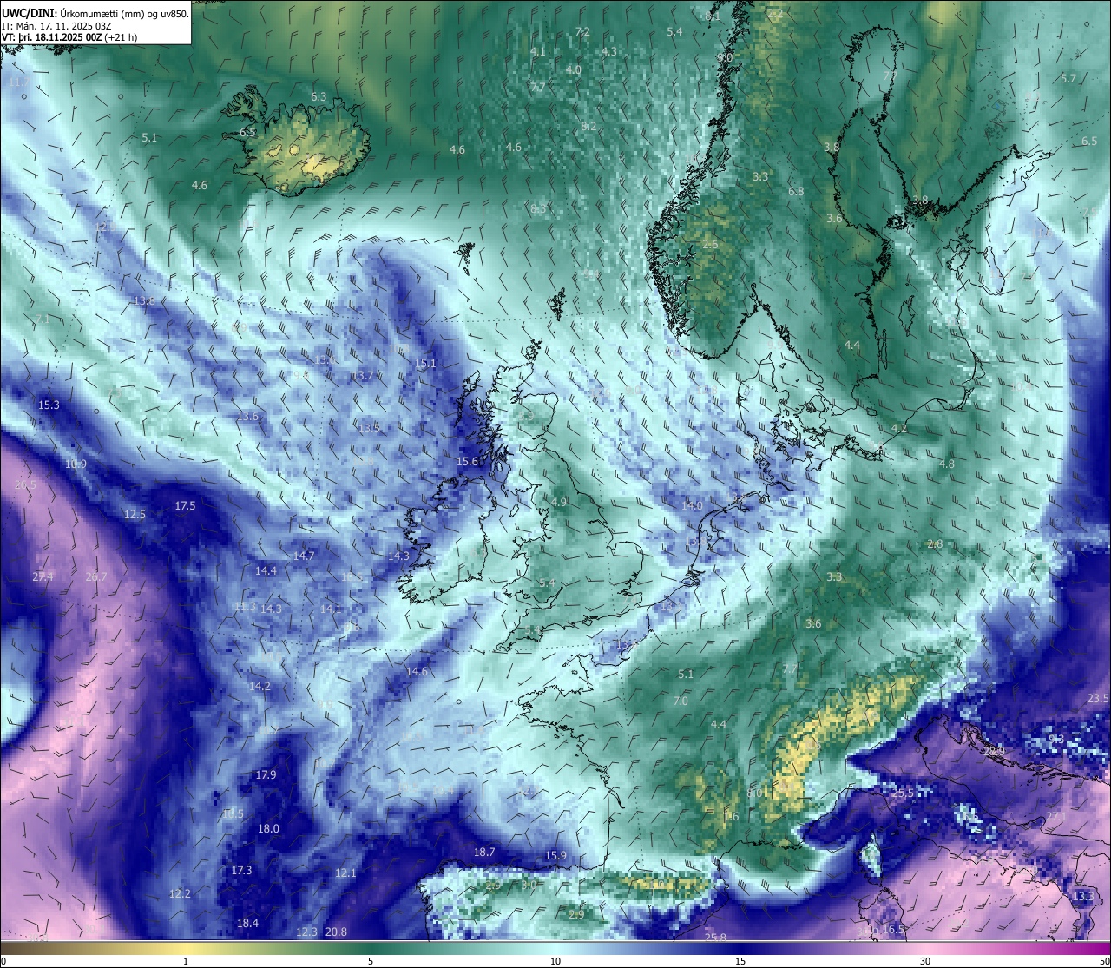This screenshot has width=1111, height=968.
Task: Click the 25.5 value near Italy
Action: coord(903,793)
